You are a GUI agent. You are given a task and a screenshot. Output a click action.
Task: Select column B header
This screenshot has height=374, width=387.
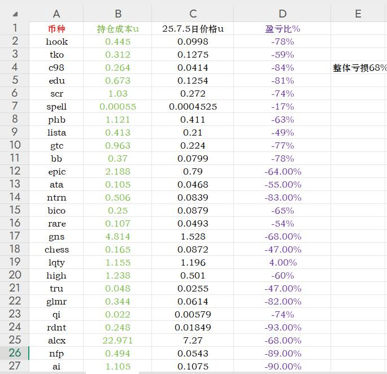point(118,14)
